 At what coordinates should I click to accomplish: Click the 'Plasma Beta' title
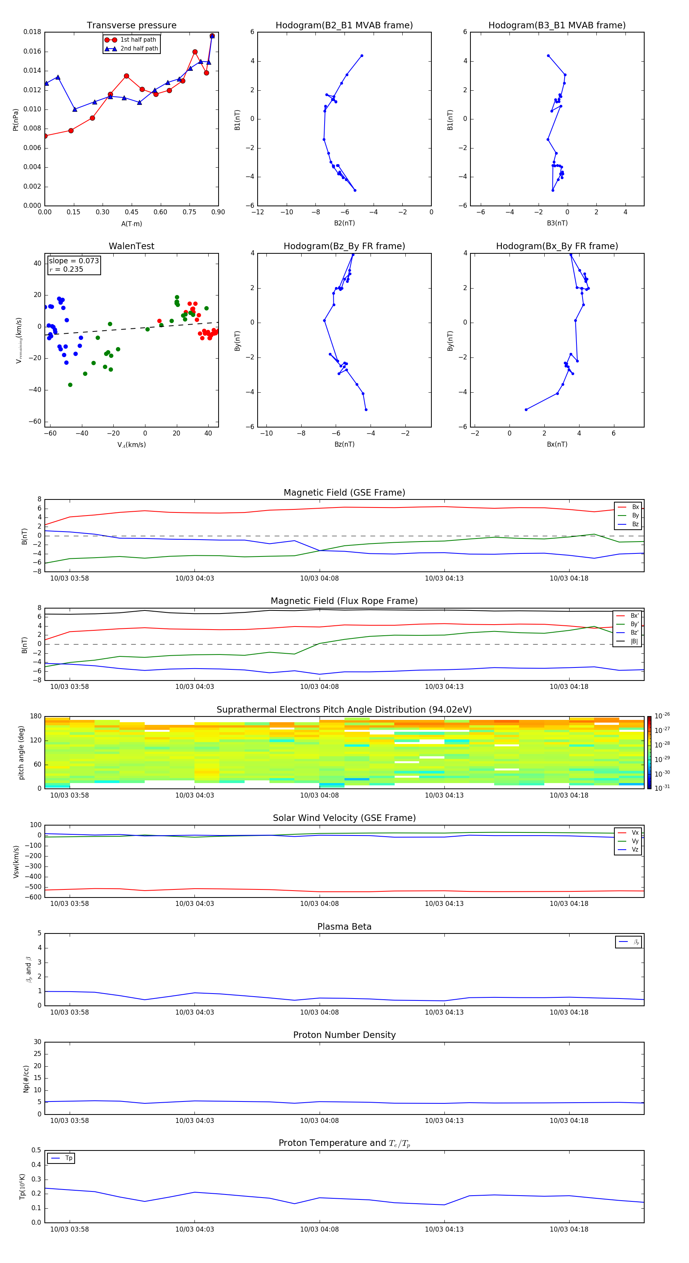tap(344, 927)
